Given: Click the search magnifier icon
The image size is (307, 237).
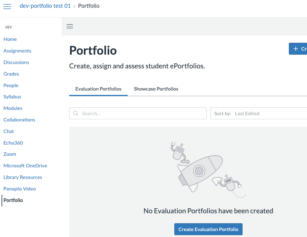Looking at the screenshot, I should (x=75, y=113).
